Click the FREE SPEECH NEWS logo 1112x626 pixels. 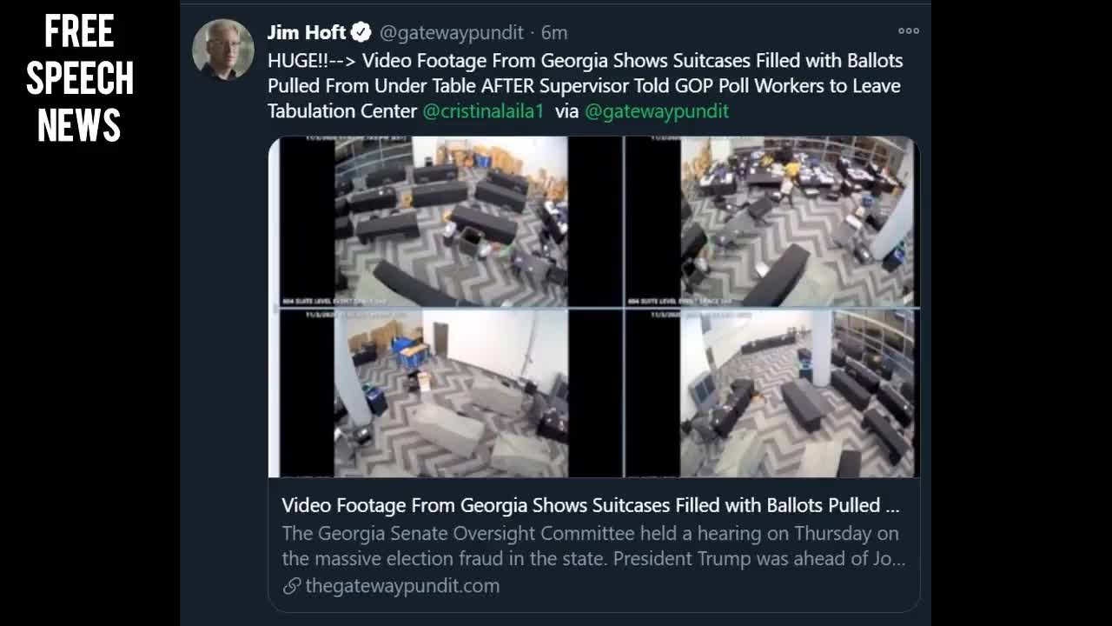pyautogui.click(x=79, y=79)
